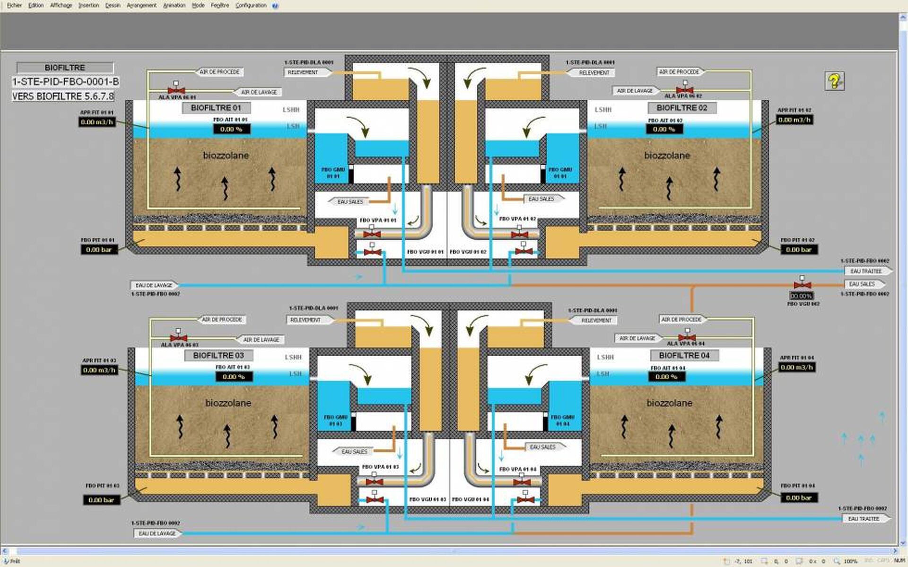Click the APR FIT 01 01 flow value field
The height and width of the screenshot is (567, 908).
pyautogui.click(x=97, y=122)
